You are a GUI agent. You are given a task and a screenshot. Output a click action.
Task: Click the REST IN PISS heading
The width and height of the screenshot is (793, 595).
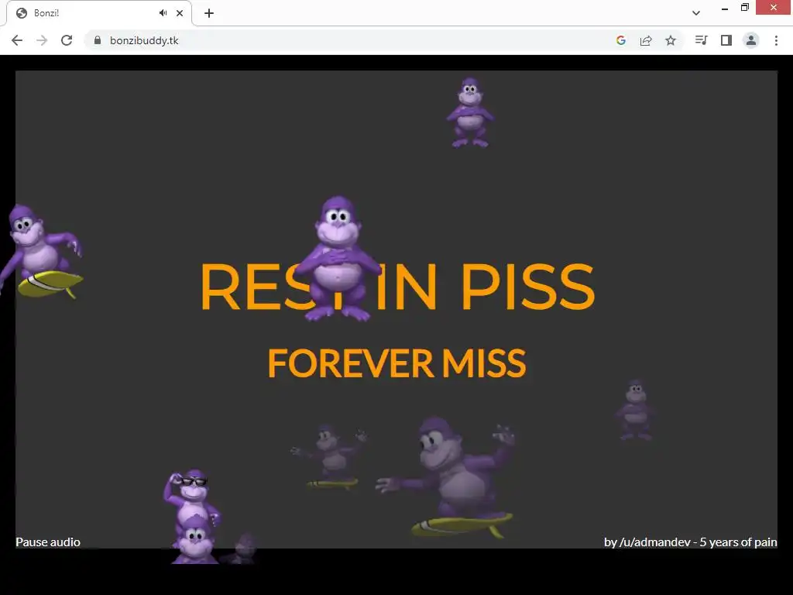397,287
